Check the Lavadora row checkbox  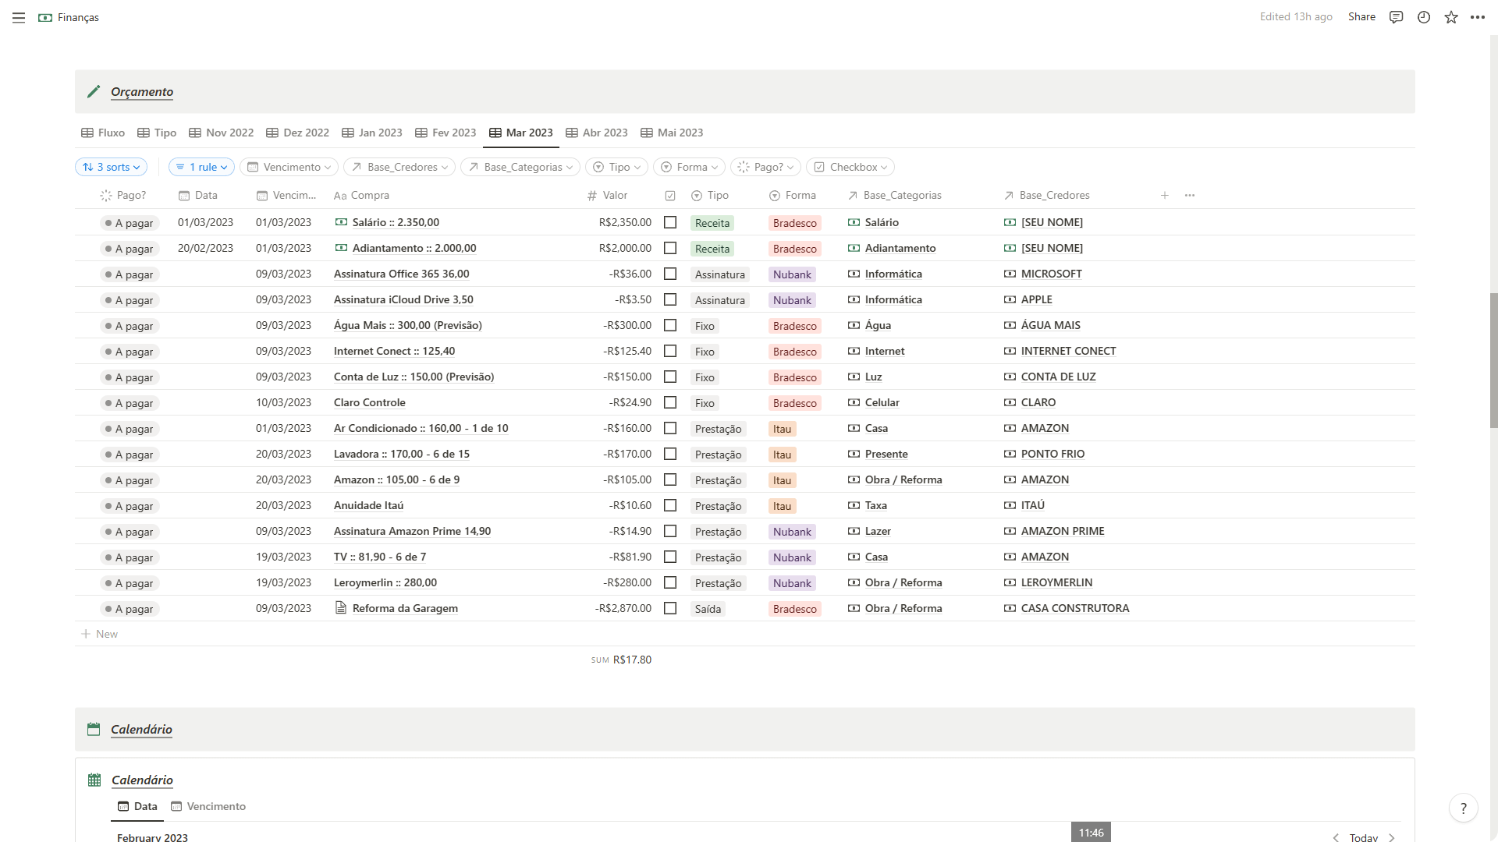(x=670, y=454)
